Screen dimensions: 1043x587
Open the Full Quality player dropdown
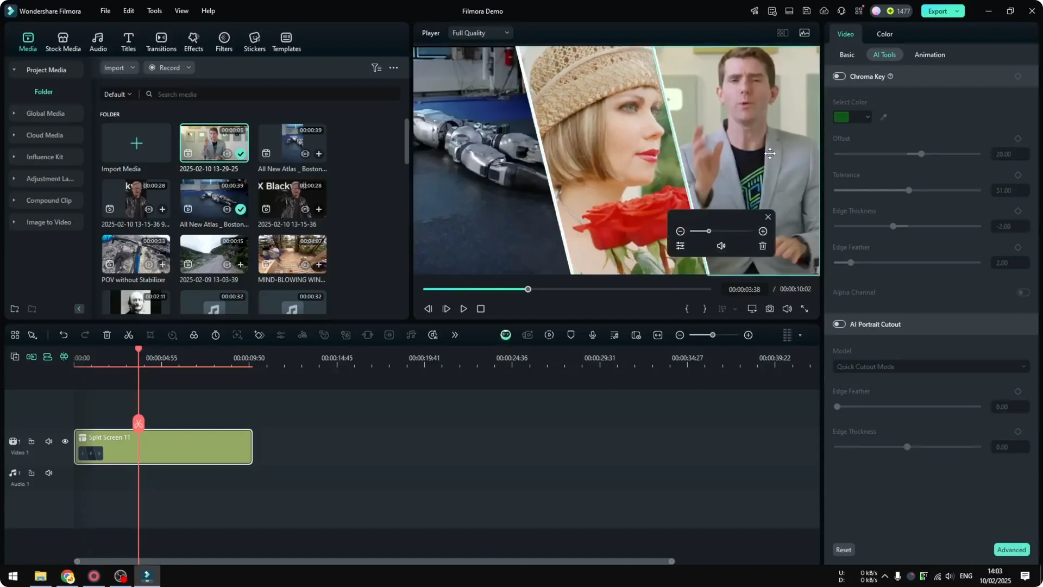pyautogui.click(x=481, y=33)
